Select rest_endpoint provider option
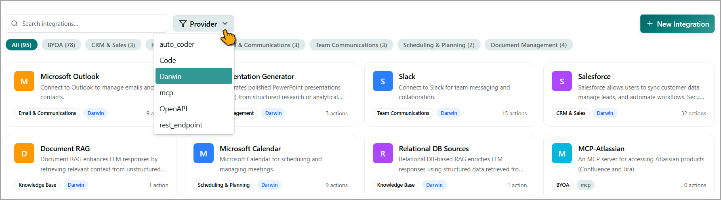This screenshot has height=200, width=721. pos(194,125)
